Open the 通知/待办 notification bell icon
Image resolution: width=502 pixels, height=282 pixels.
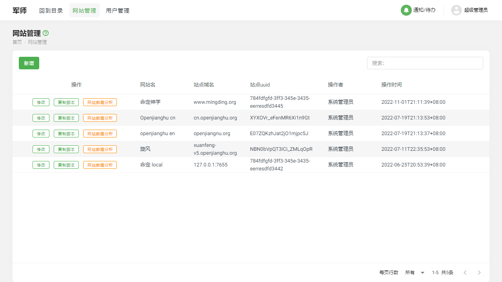[x=406, y=10]
